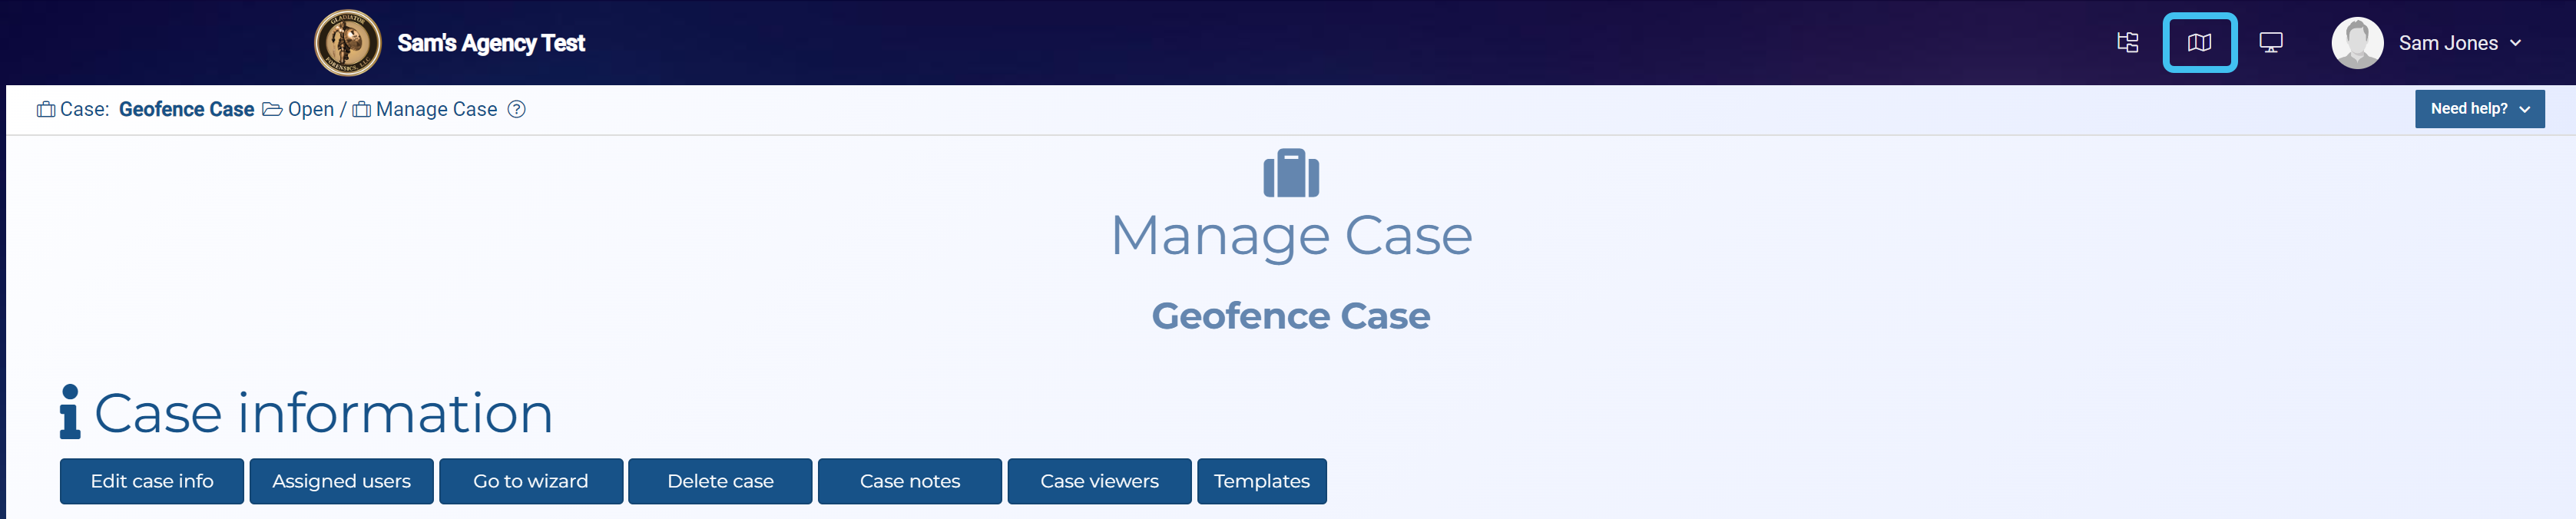Screen dimensions: 2576x519
Task: Click the Open folder breadcrumb icon
Action: pyautogui.click(x=272, y=110)
